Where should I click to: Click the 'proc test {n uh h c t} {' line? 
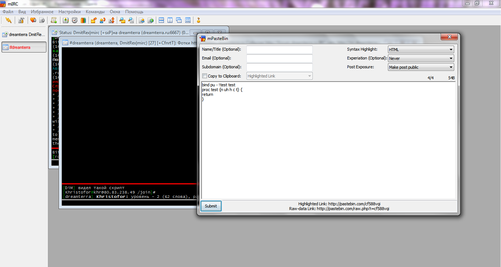pyautogui.click(x=222, y=90)
